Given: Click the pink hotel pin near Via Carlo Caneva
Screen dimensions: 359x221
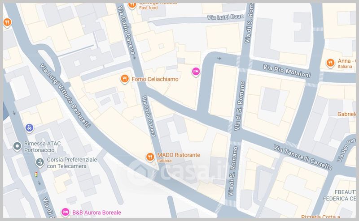Looking at the screenshot, I should click(196, 72).
